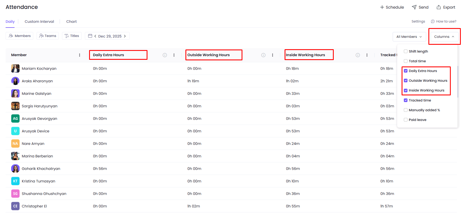Click the Export button
Screen dimensions: 465x213
coord(446,7)
